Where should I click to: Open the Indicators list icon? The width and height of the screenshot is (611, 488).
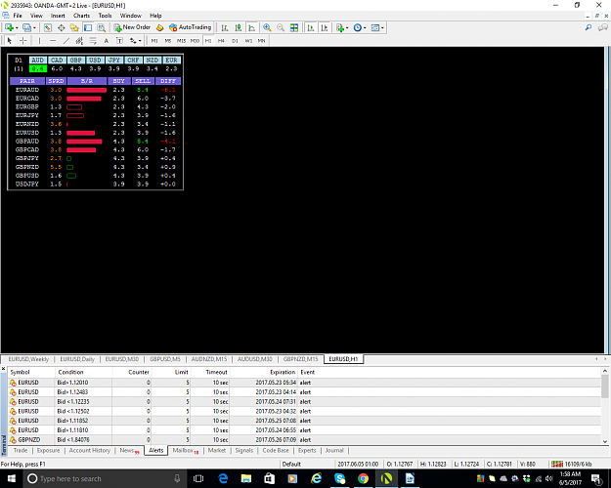pos(340,27)
